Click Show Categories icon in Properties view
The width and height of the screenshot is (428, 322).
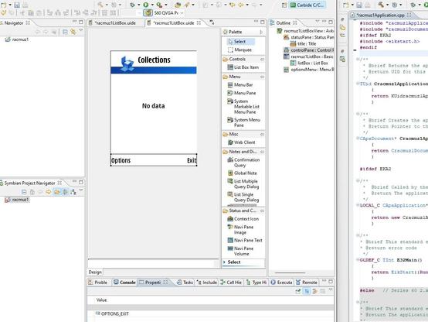point(307,291)
